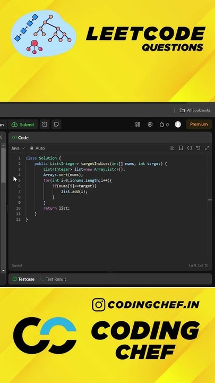Viewport: 215px width, 383px height.
Task: Click line number 12 in the gutter
Action: (18, 220)
